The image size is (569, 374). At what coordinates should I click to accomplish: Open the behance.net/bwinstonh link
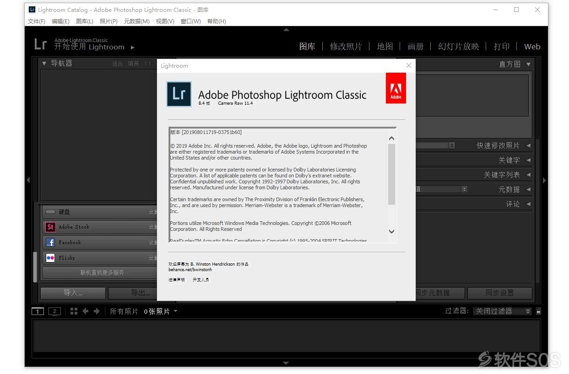pyautogui.click(x=190, y=270)
